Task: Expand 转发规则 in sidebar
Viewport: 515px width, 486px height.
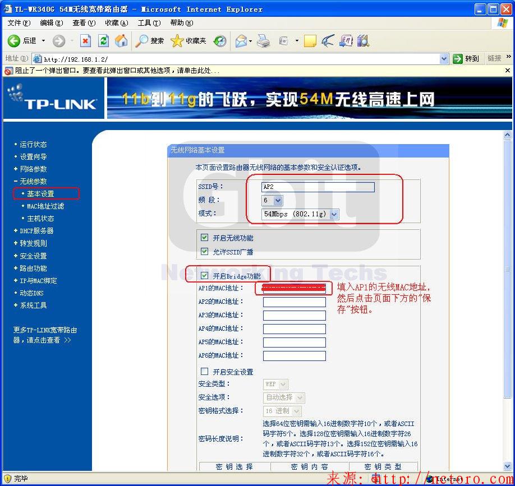Action: [33, 243]
